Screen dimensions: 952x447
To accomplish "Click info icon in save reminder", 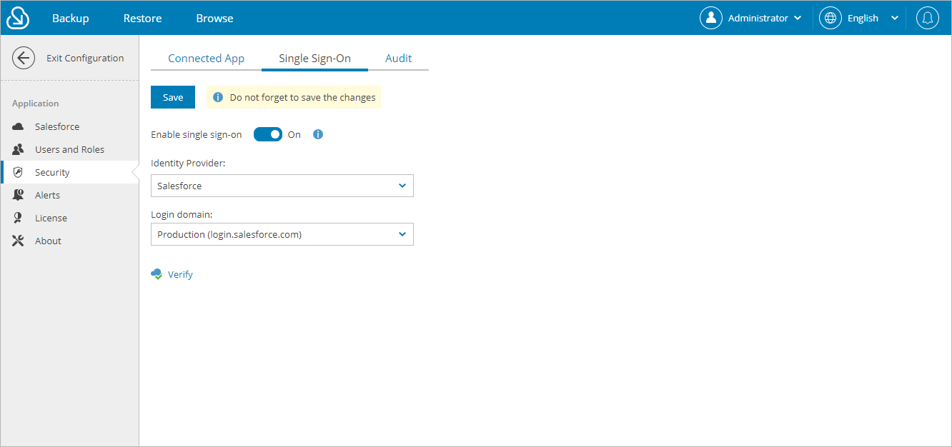I will click(218, 97).
